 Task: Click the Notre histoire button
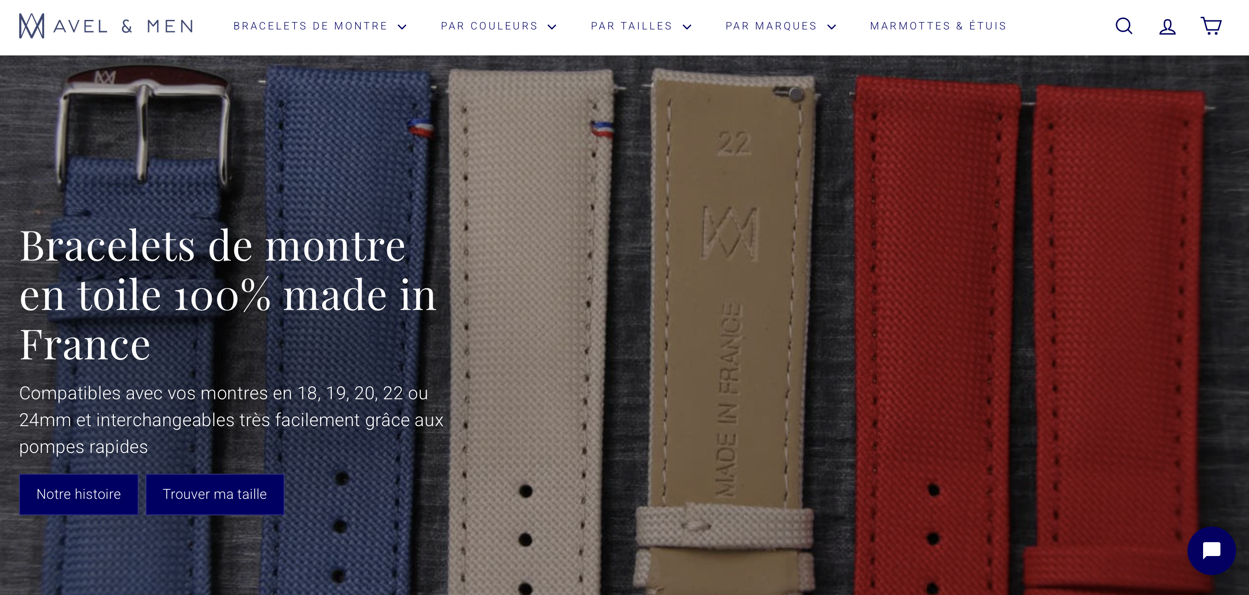[x=78, y=494]
